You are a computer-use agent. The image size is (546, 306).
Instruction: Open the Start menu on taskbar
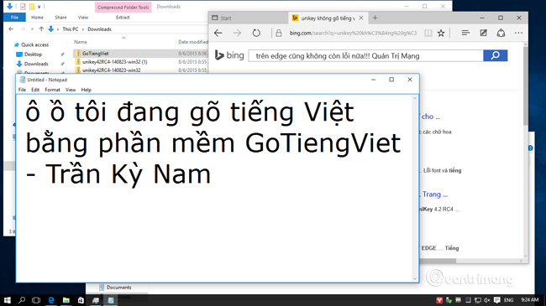click(x=7, y=300)
